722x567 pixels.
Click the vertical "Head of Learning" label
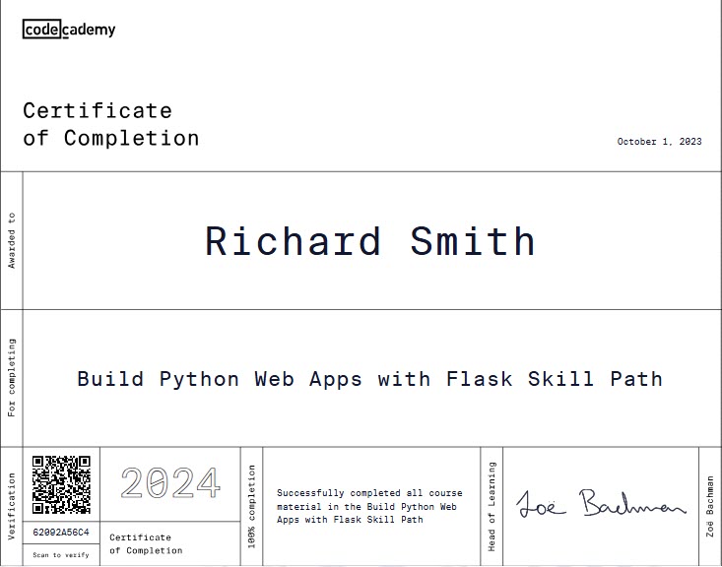pos(492,506)
